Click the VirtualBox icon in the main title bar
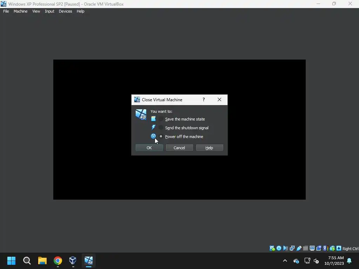Viewport: 359px width, 269px height. (x=4, y=4)
